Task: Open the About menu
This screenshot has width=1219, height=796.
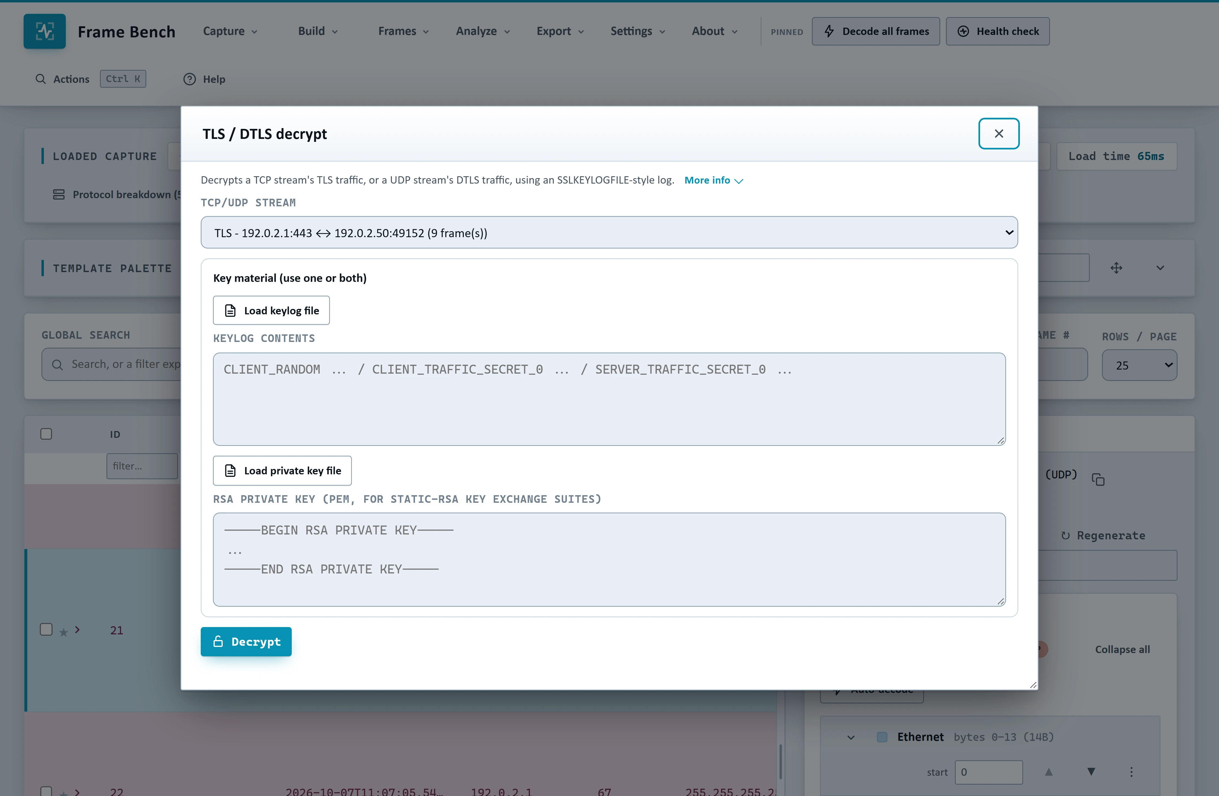Action: point(715,31)
